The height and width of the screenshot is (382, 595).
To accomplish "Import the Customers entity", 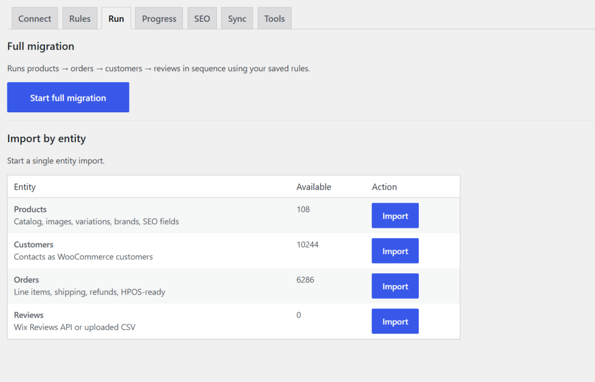I will pyautogui.click(x=395, y=251).
